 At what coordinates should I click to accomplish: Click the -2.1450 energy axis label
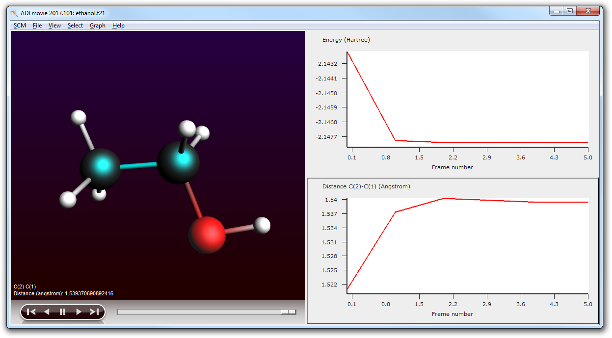[x=327, y=93]
